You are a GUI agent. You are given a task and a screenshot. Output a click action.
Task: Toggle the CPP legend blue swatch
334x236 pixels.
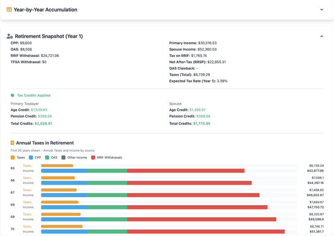(32, 157)
